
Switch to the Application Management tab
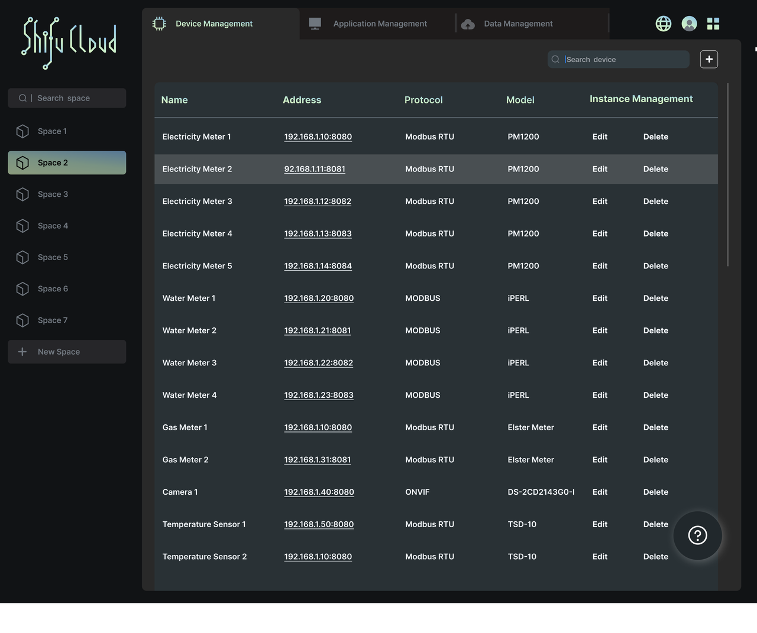click(x=379, y=24)
